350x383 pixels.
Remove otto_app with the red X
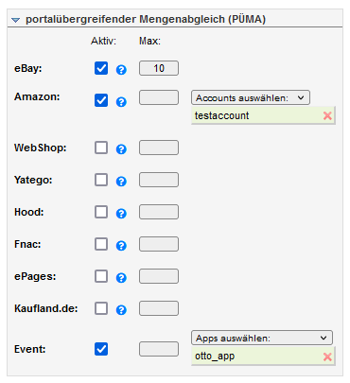click(327, 357)
